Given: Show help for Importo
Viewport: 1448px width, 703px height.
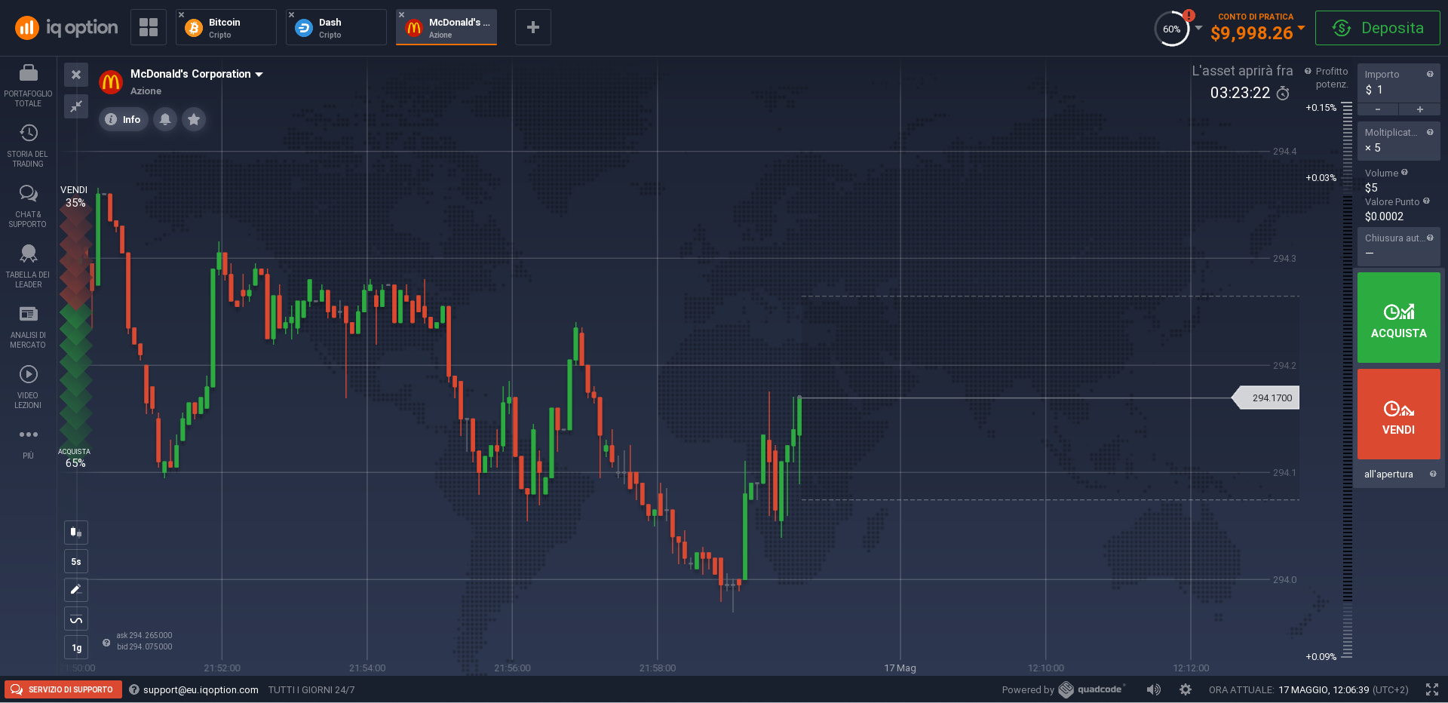Looking at the screenshot, I should (1430, 74).
